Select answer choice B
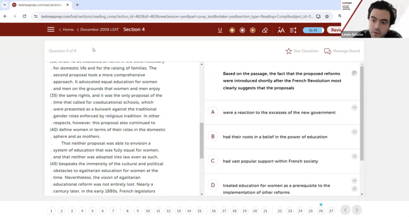 (213, 137)
